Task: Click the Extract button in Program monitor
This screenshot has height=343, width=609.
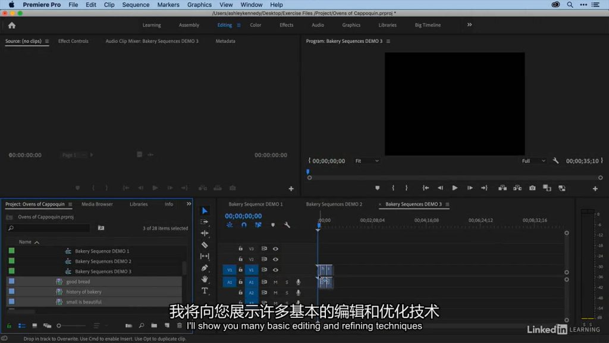Action: (x=517, y=188)
